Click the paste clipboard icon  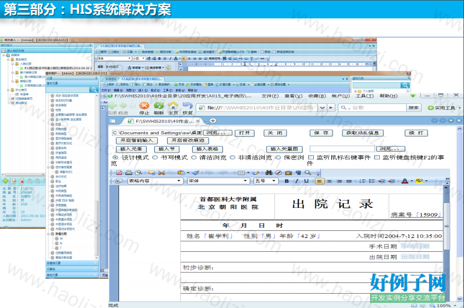[181, 173]
